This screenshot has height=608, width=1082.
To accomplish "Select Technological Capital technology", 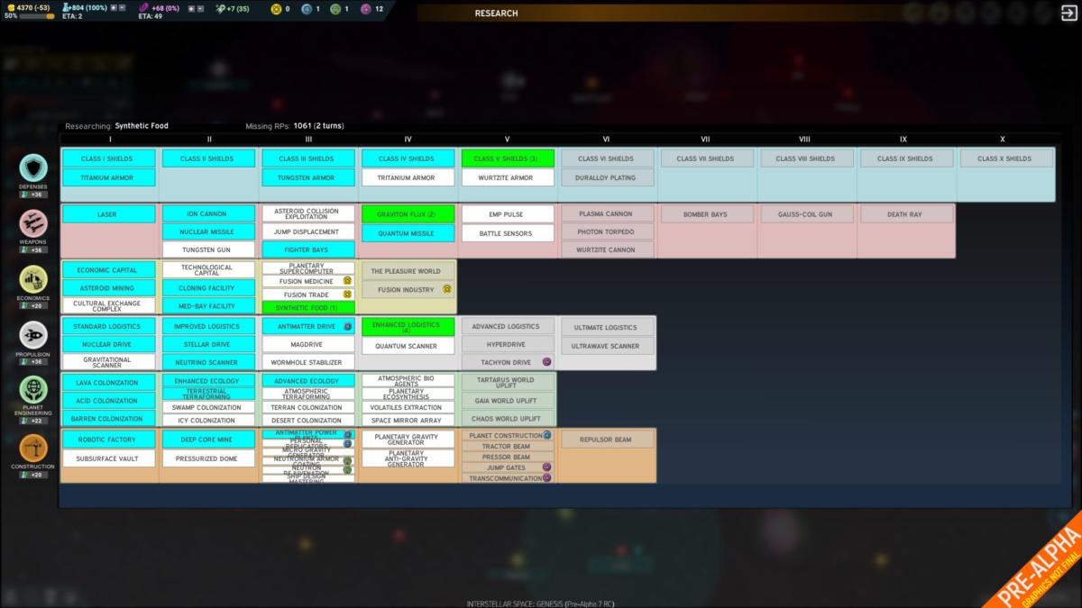I will click(x=209, y=270).
